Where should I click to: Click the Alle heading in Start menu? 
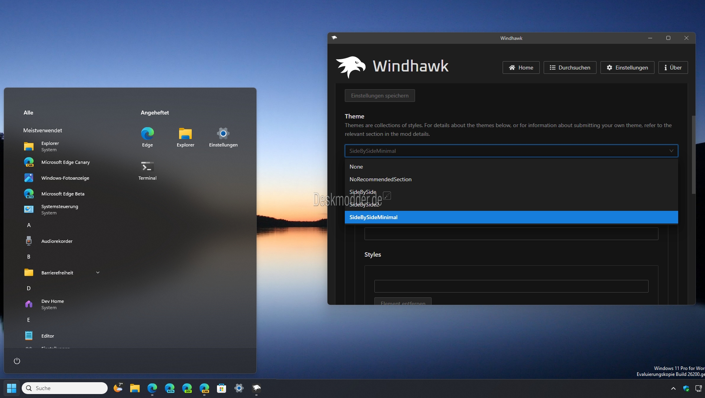[x=28, y=113]
